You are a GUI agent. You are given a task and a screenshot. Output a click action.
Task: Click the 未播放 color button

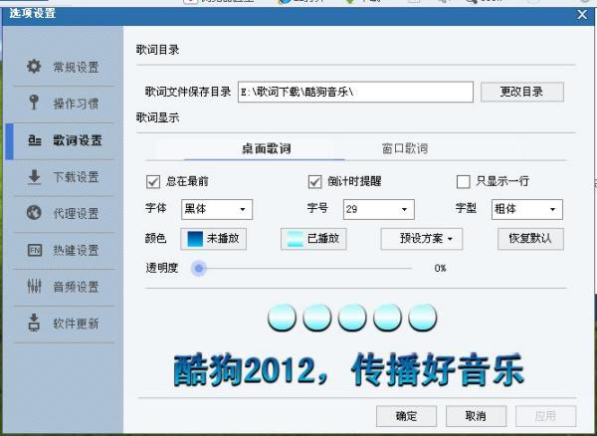tap(213, 239)
